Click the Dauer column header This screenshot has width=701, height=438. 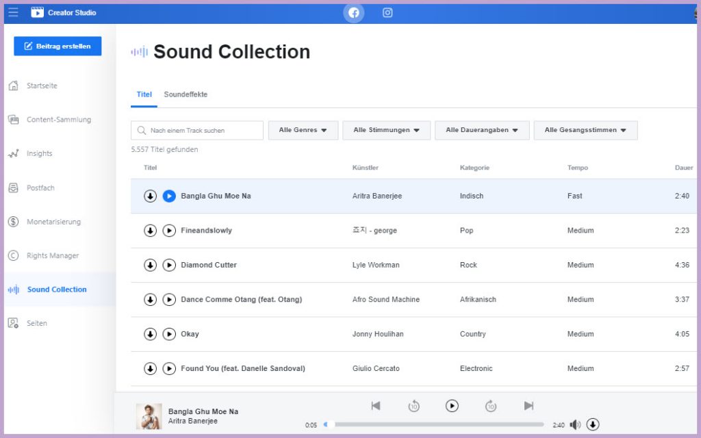[684, 168]
